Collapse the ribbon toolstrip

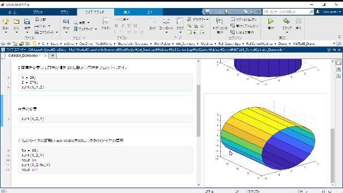pos(339,37)
